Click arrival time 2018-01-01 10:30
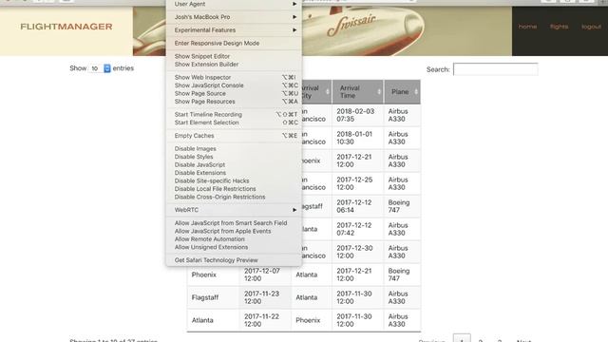 pos(357,138)
